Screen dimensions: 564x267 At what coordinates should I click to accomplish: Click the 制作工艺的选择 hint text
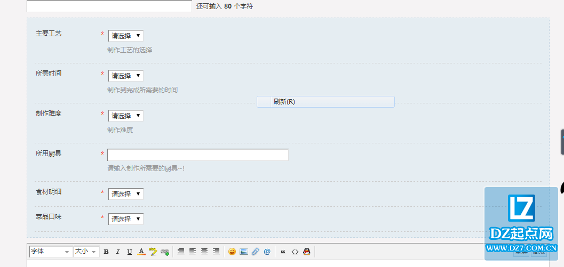(x=130, y=50)
